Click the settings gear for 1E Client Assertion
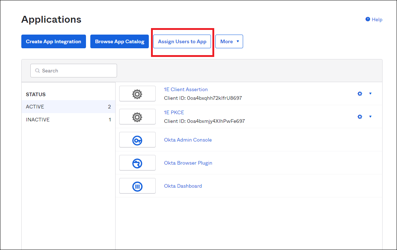The height and width of the screenshot is (250, 397). [x=359, y=94]
